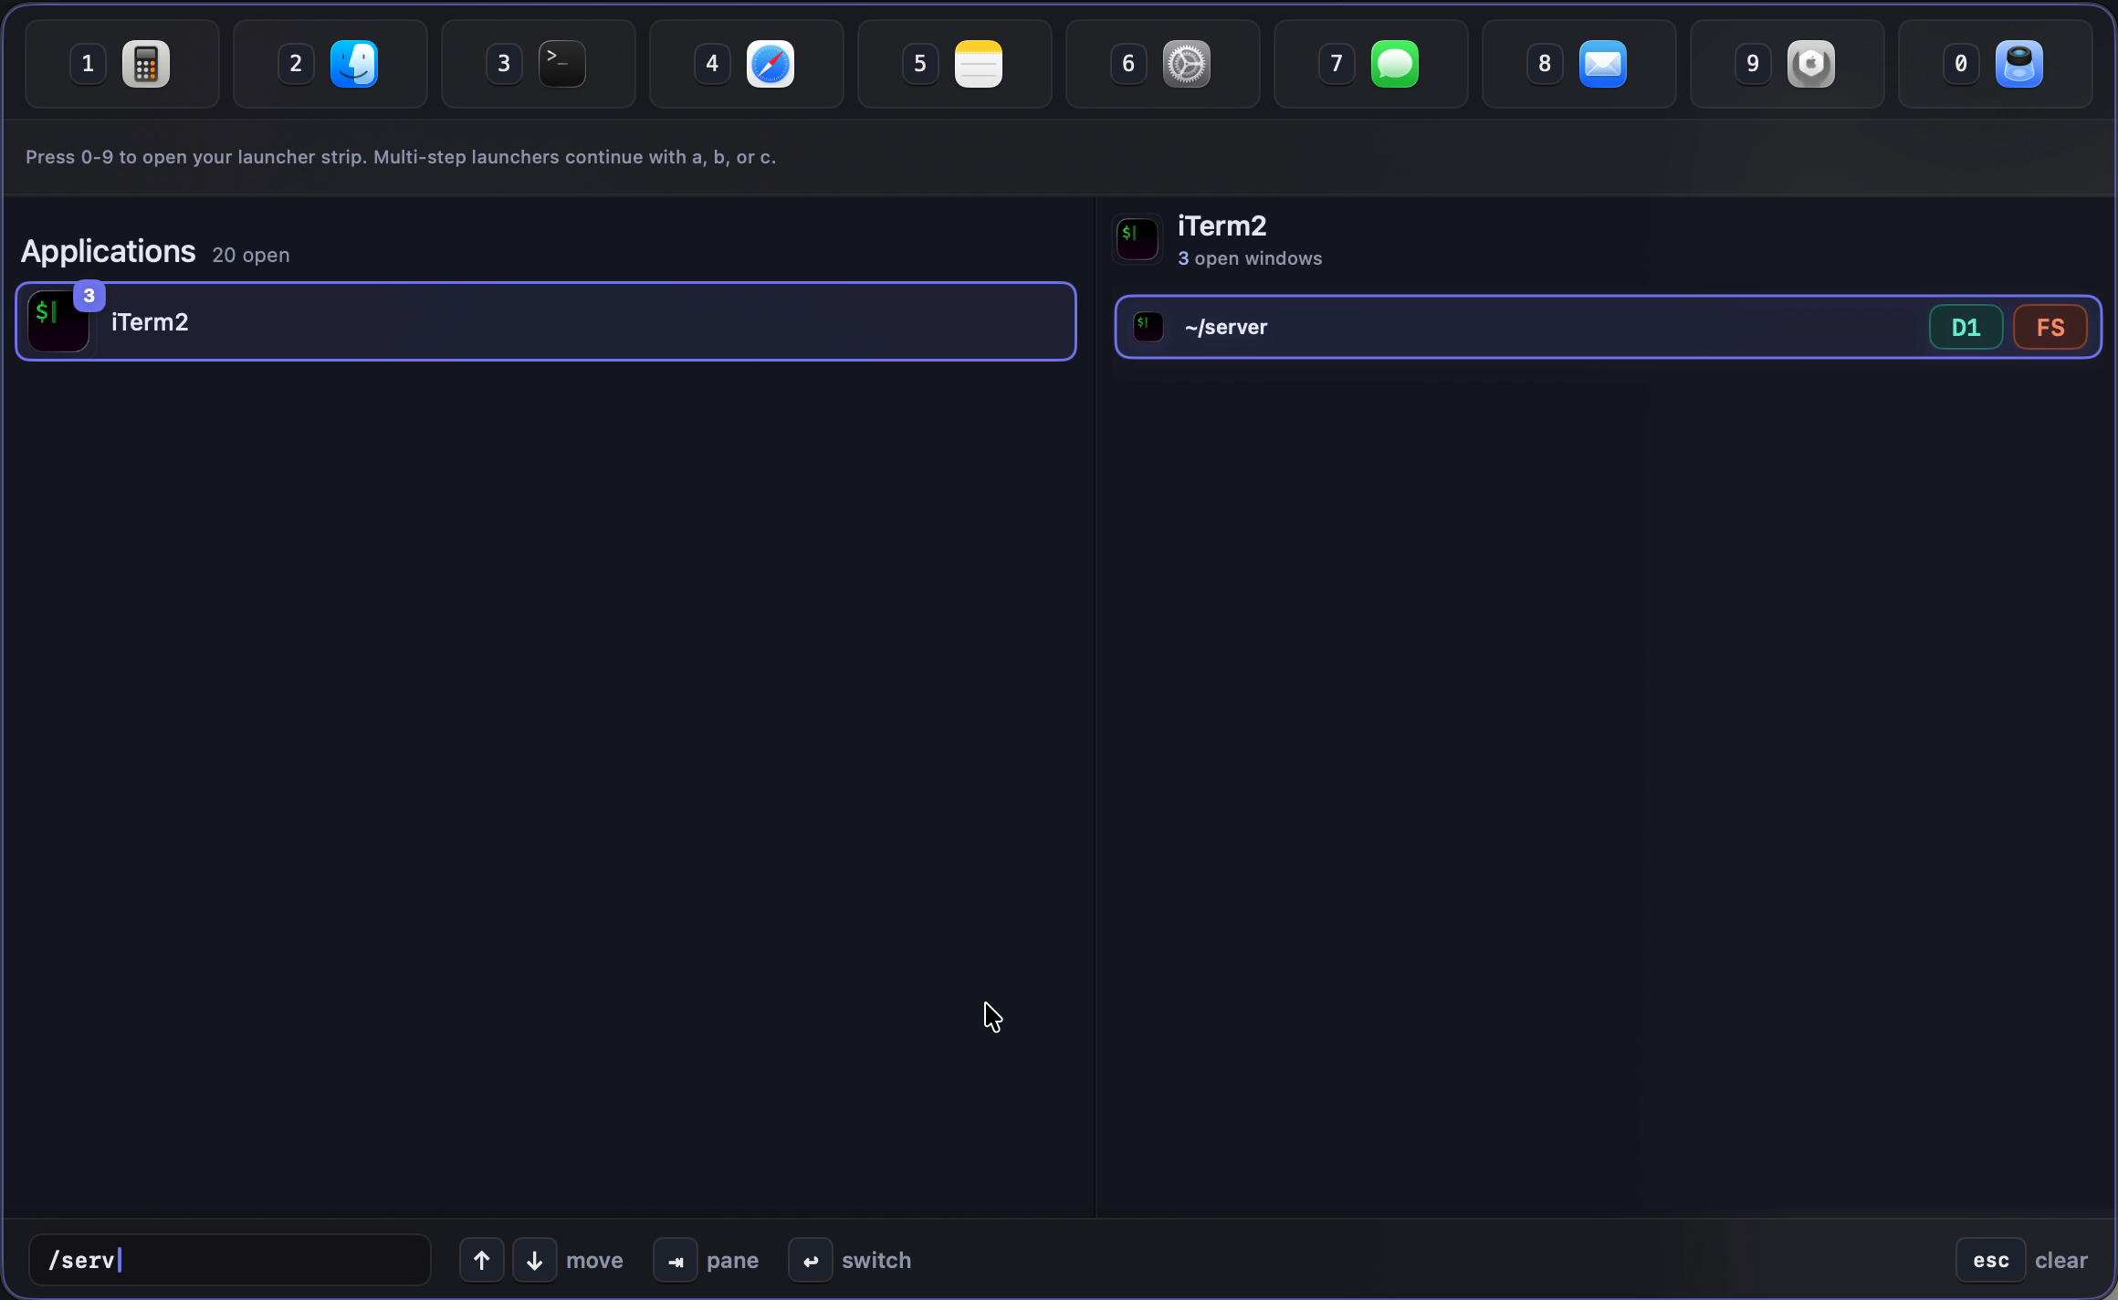This screenshot has width=2118, height=1300.
Task: Click the small terminal icon beside ~/server
Action: point(1148,327)
